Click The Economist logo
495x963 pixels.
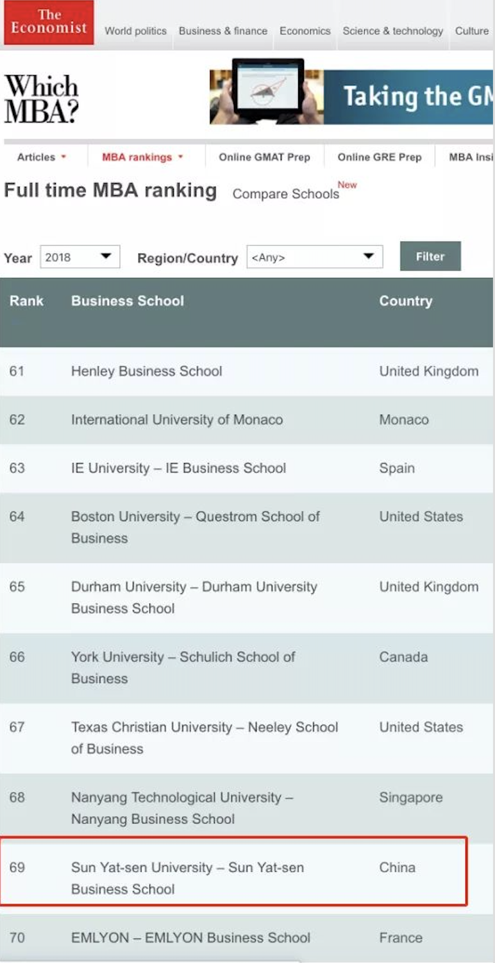tap(49, 22)
